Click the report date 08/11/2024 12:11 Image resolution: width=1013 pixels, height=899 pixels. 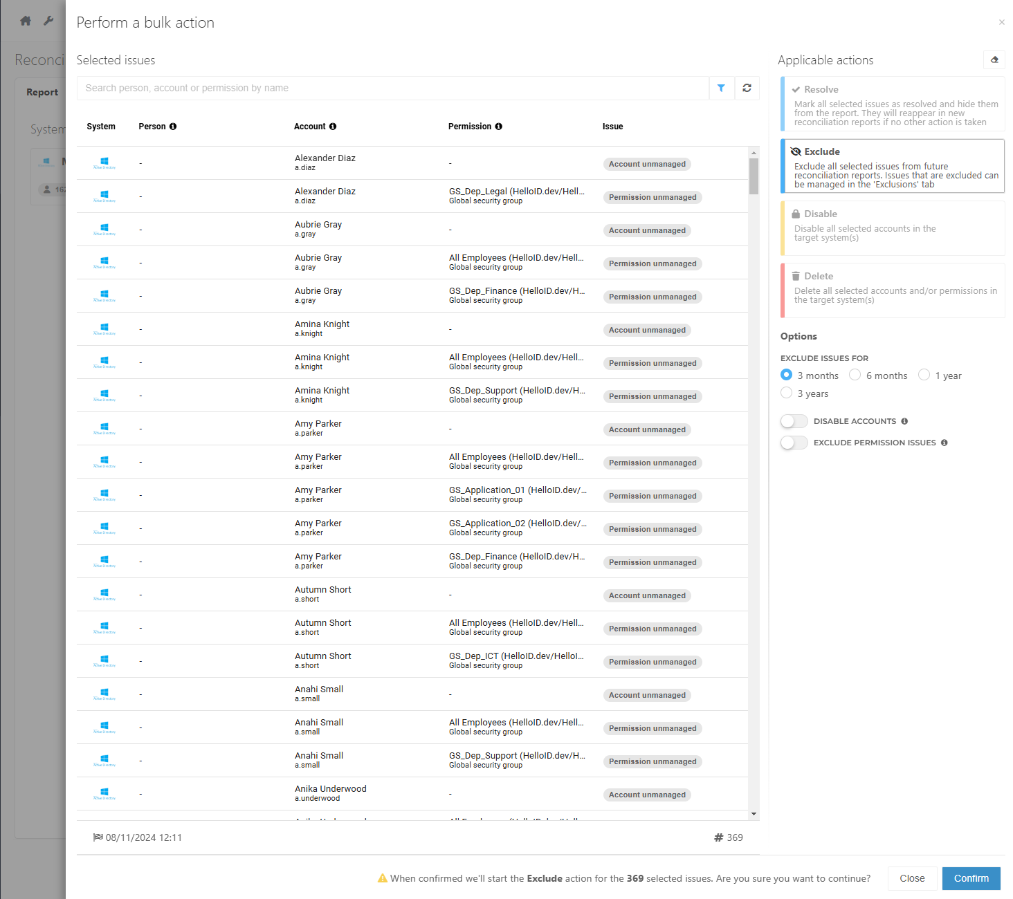[143, 837]
